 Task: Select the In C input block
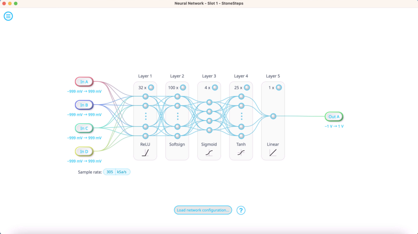click(84, 128)
